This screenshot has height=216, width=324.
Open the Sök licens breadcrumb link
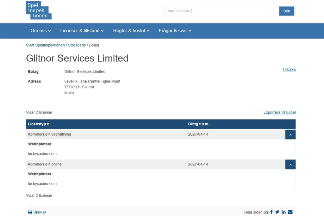point(77,45)
